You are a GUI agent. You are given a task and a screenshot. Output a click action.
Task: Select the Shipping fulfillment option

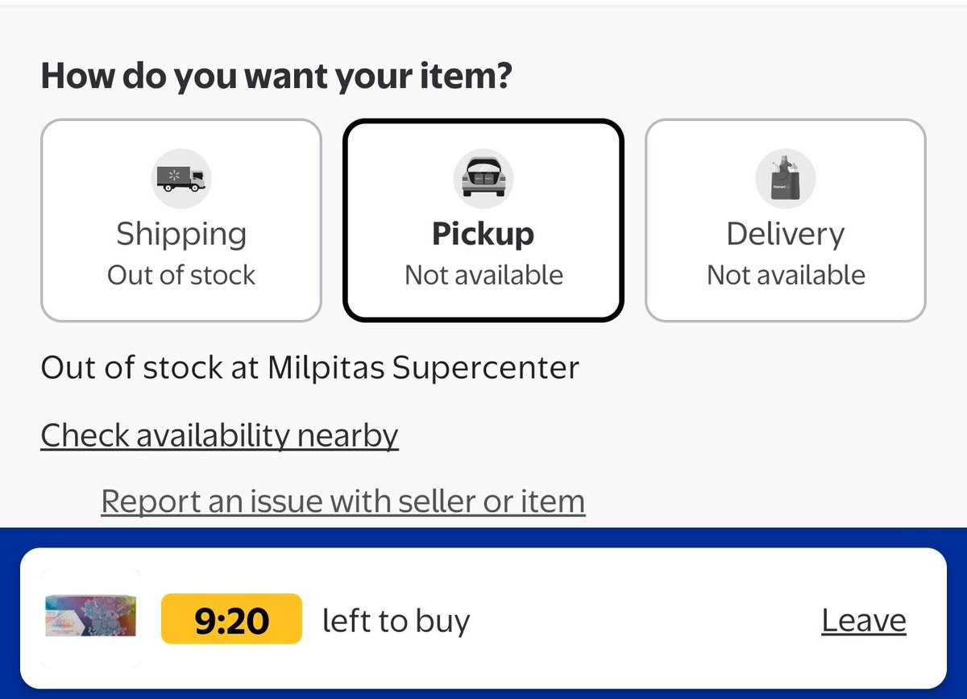coord(181,220)
